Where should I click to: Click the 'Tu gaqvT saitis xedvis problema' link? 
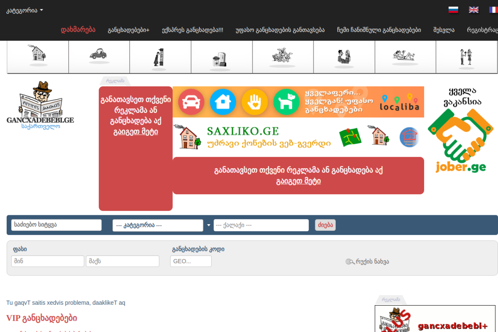[66, 303]
